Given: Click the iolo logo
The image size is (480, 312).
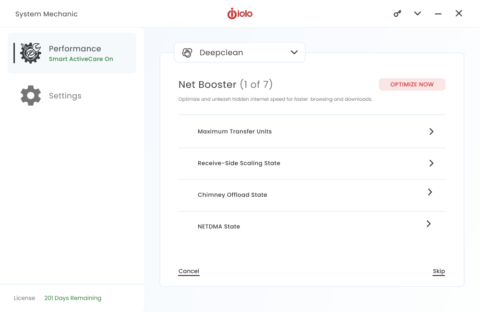Looking at the screenshot, I should [240, 13].
